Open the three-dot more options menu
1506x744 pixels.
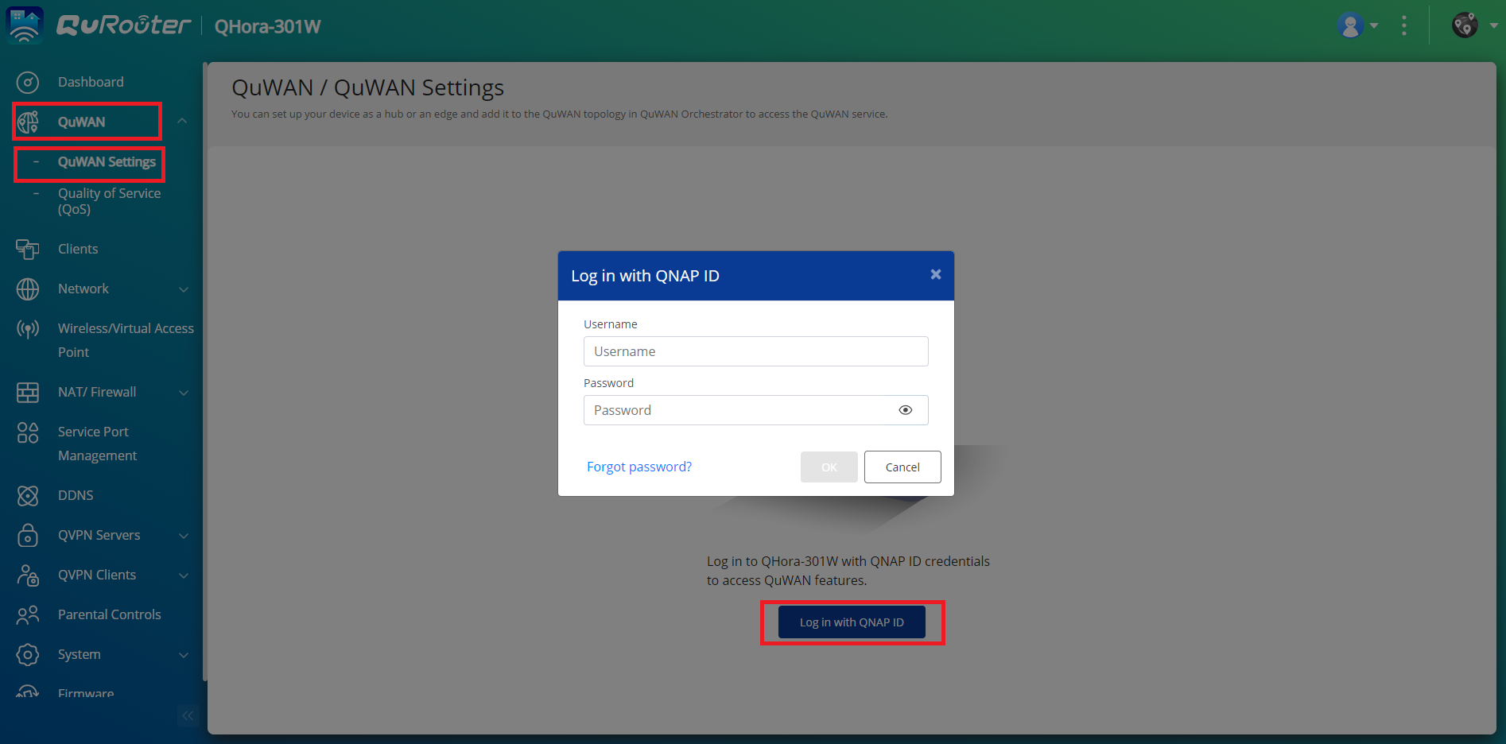1404,25
